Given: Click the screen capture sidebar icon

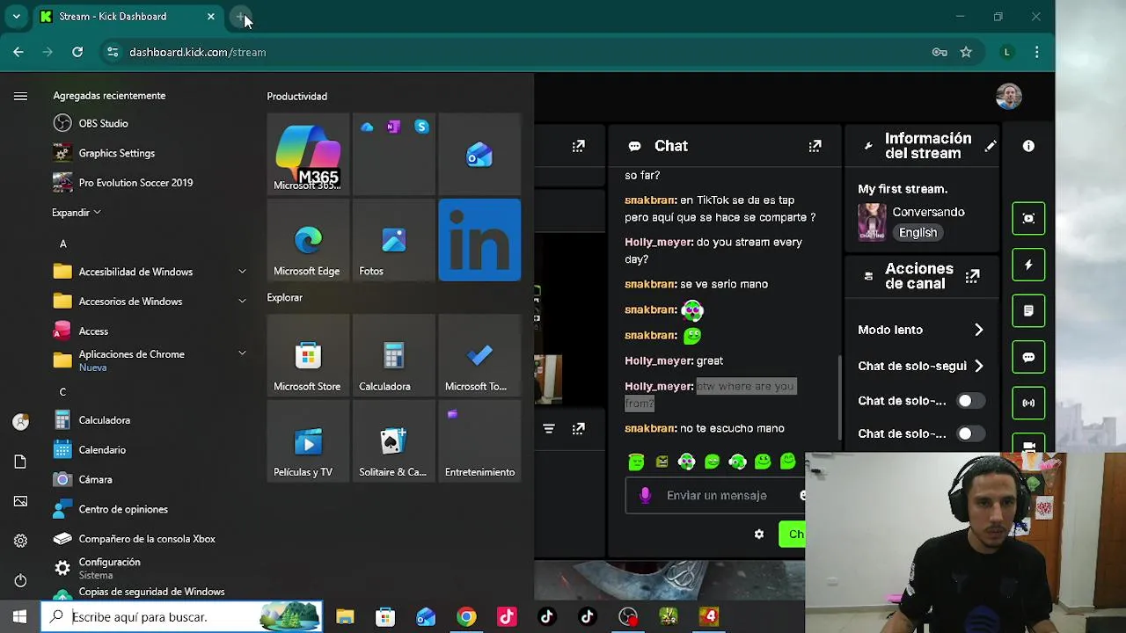Looking at the screenshot, I should coord(1028,218).
